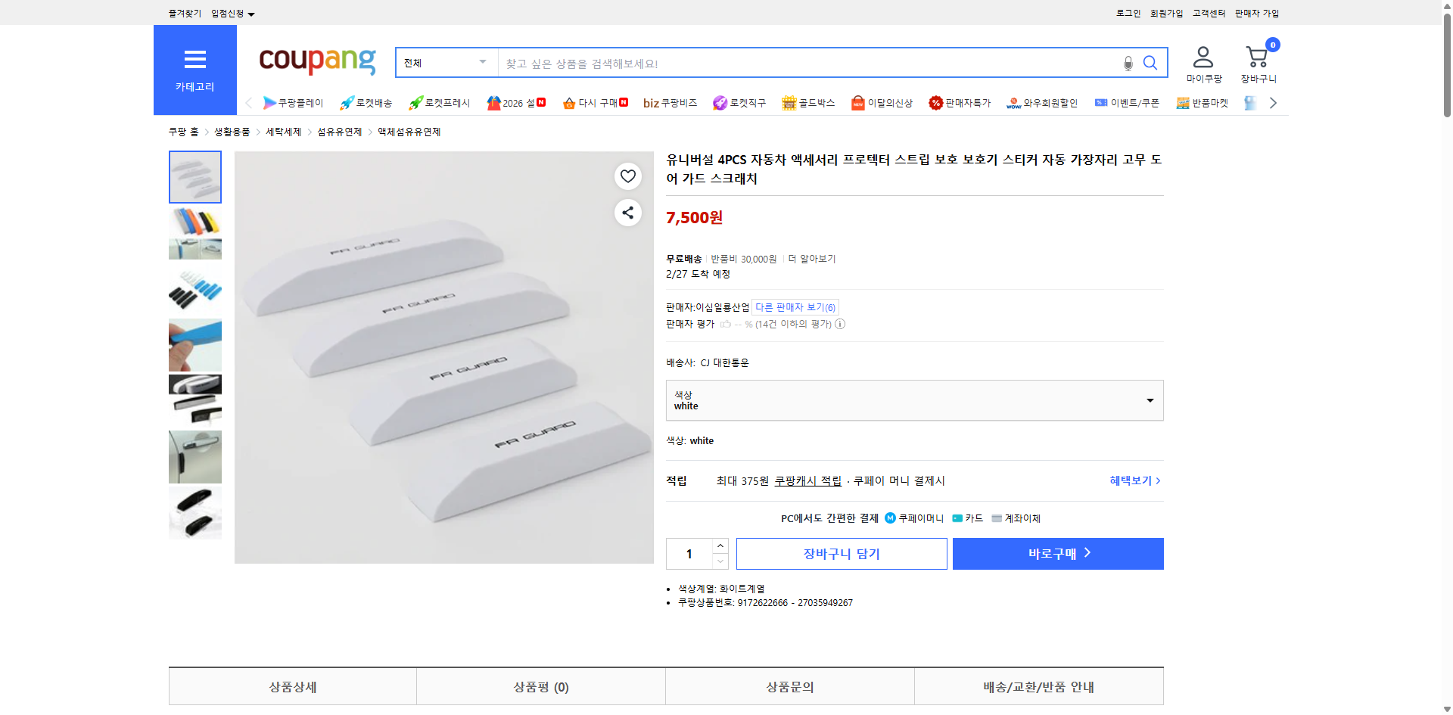Toggle the wishlist heart on the product
The width and height of the screenshot is (1453, 715).
point(627,176)
